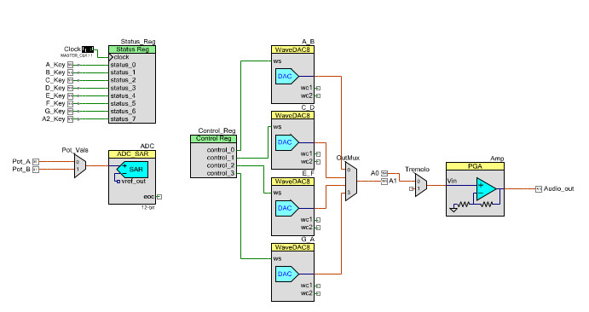Click the Pot_A analog pin
This screenshot has height=312, width=589.
point(36,161)
